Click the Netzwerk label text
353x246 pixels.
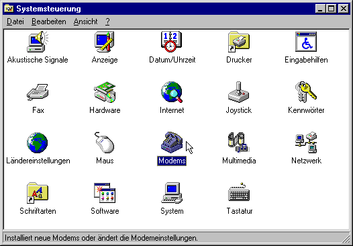307,161
